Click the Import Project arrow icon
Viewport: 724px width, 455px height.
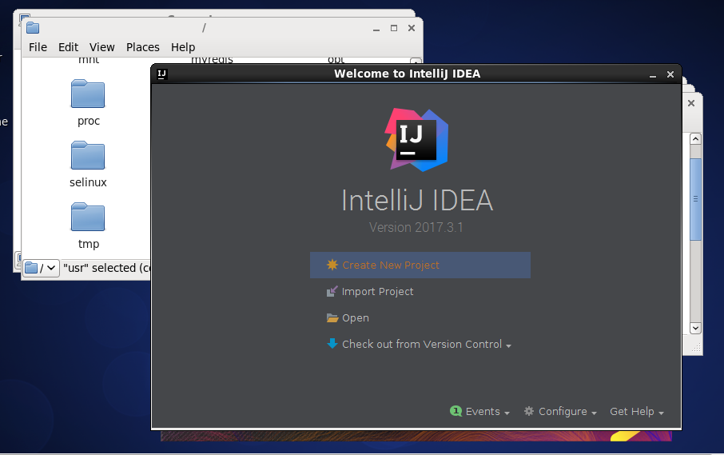pyautogui.click(x=332, y=292)
